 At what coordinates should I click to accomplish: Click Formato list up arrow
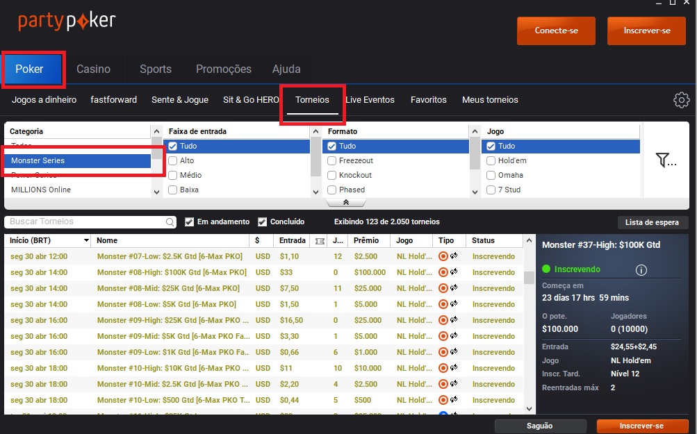pos(475,131)
